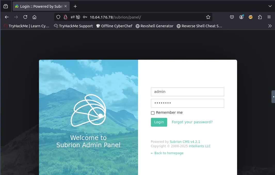Viewport: 275px width, 175px height.
Task: Bookmark this page with star icon
Action: pyautogui.click(x=208, y=17)
